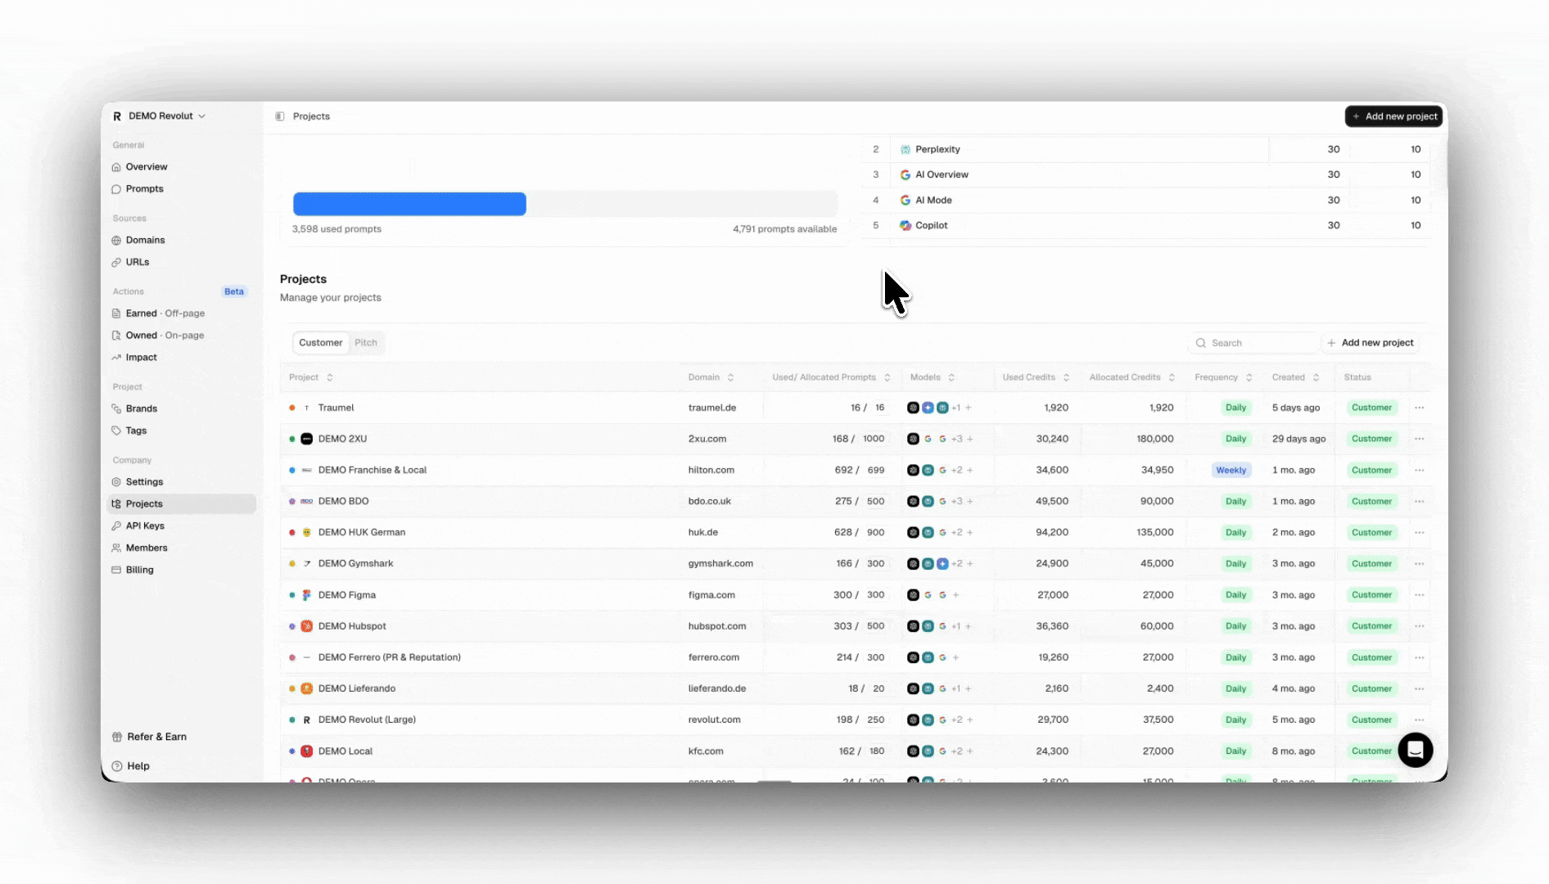Click the Brands icon in the sidebar
1549x884 pixels.
[x=116, y=408]
